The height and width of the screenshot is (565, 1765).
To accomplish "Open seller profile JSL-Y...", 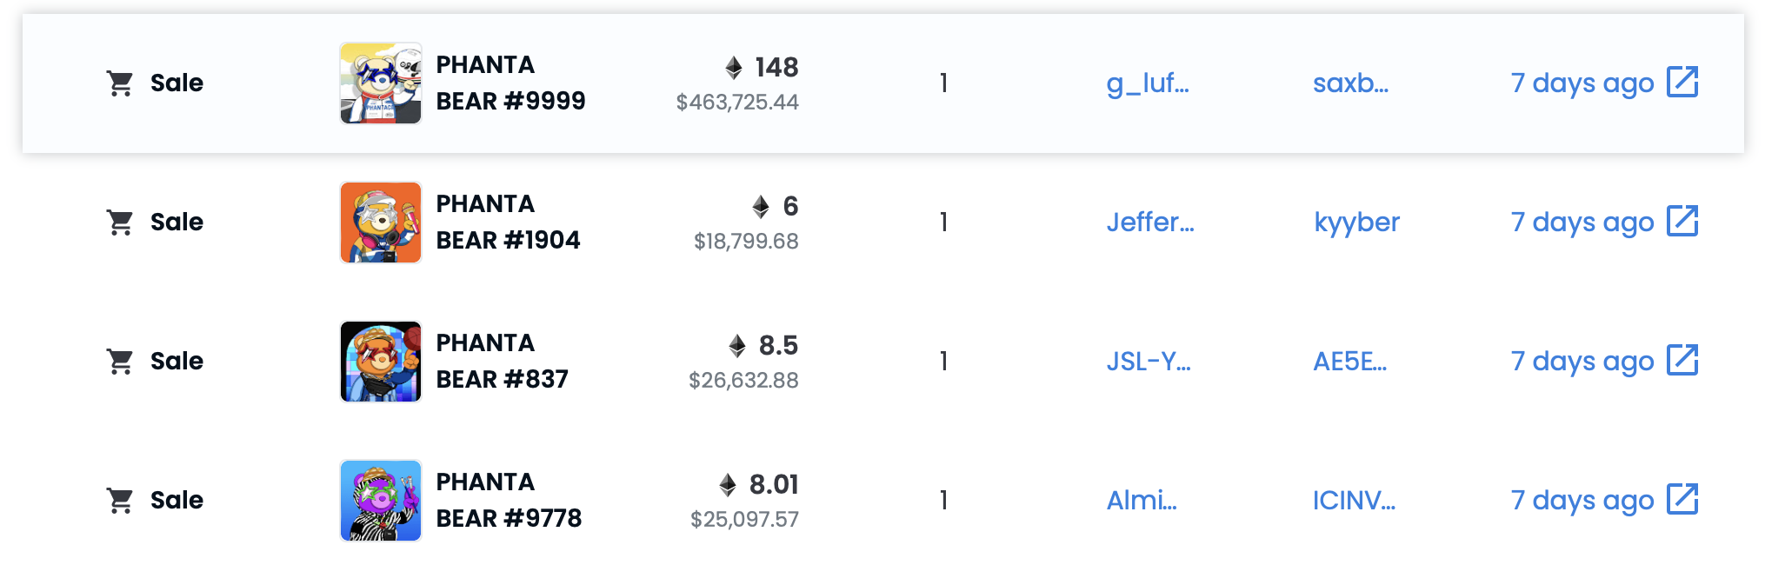I will click(1148, 362).
